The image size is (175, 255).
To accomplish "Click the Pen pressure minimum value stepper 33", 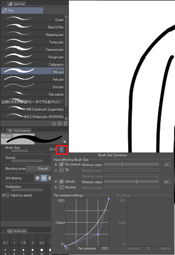I will click(170, 165).
